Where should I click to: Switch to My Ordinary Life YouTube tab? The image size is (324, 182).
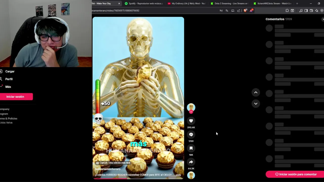point(187,4)
